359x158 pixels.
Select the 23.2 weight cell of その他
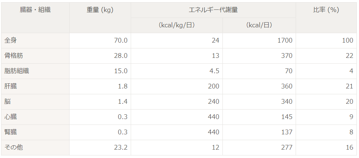click(x=100, y=148)
